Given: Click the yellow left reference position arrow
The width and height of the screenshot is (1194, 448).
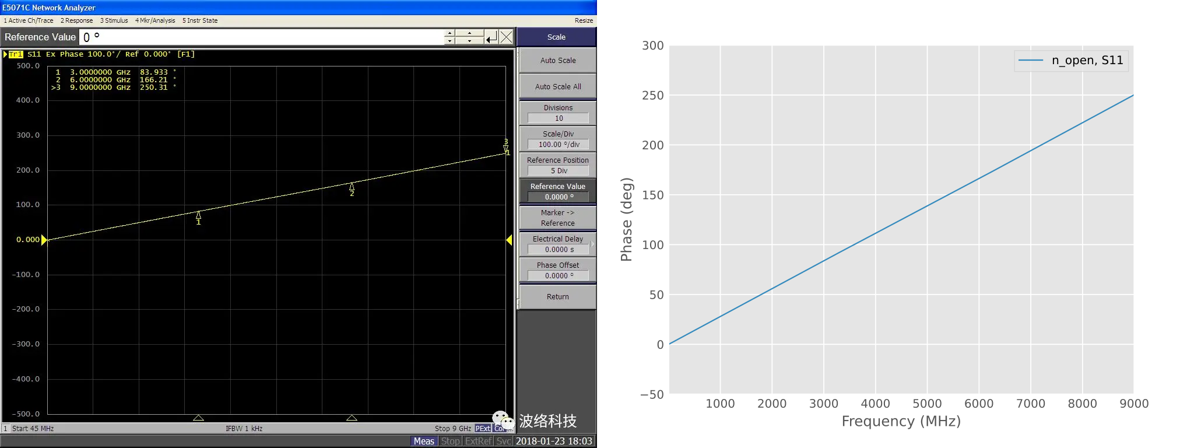Looking at the screenshot, I should pos(44,240).
